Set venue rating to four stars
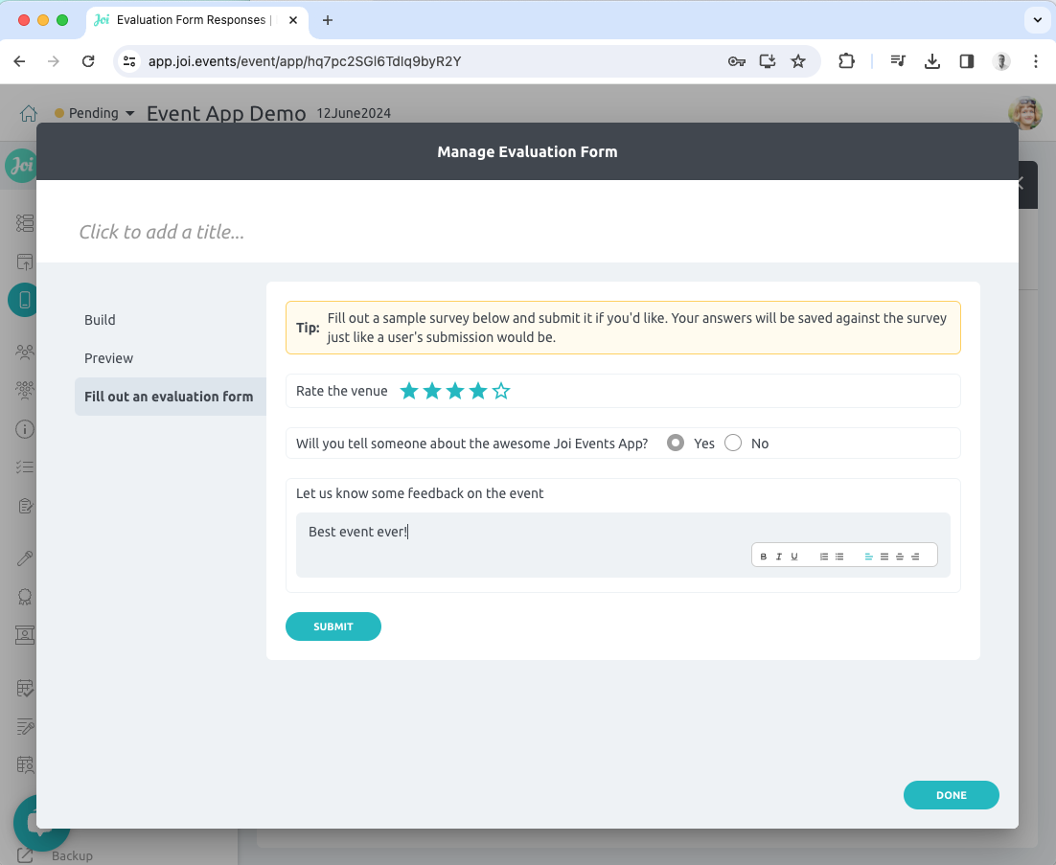Image resolution: width=1056 pixels, height=865 pixels. pos(478,391)
